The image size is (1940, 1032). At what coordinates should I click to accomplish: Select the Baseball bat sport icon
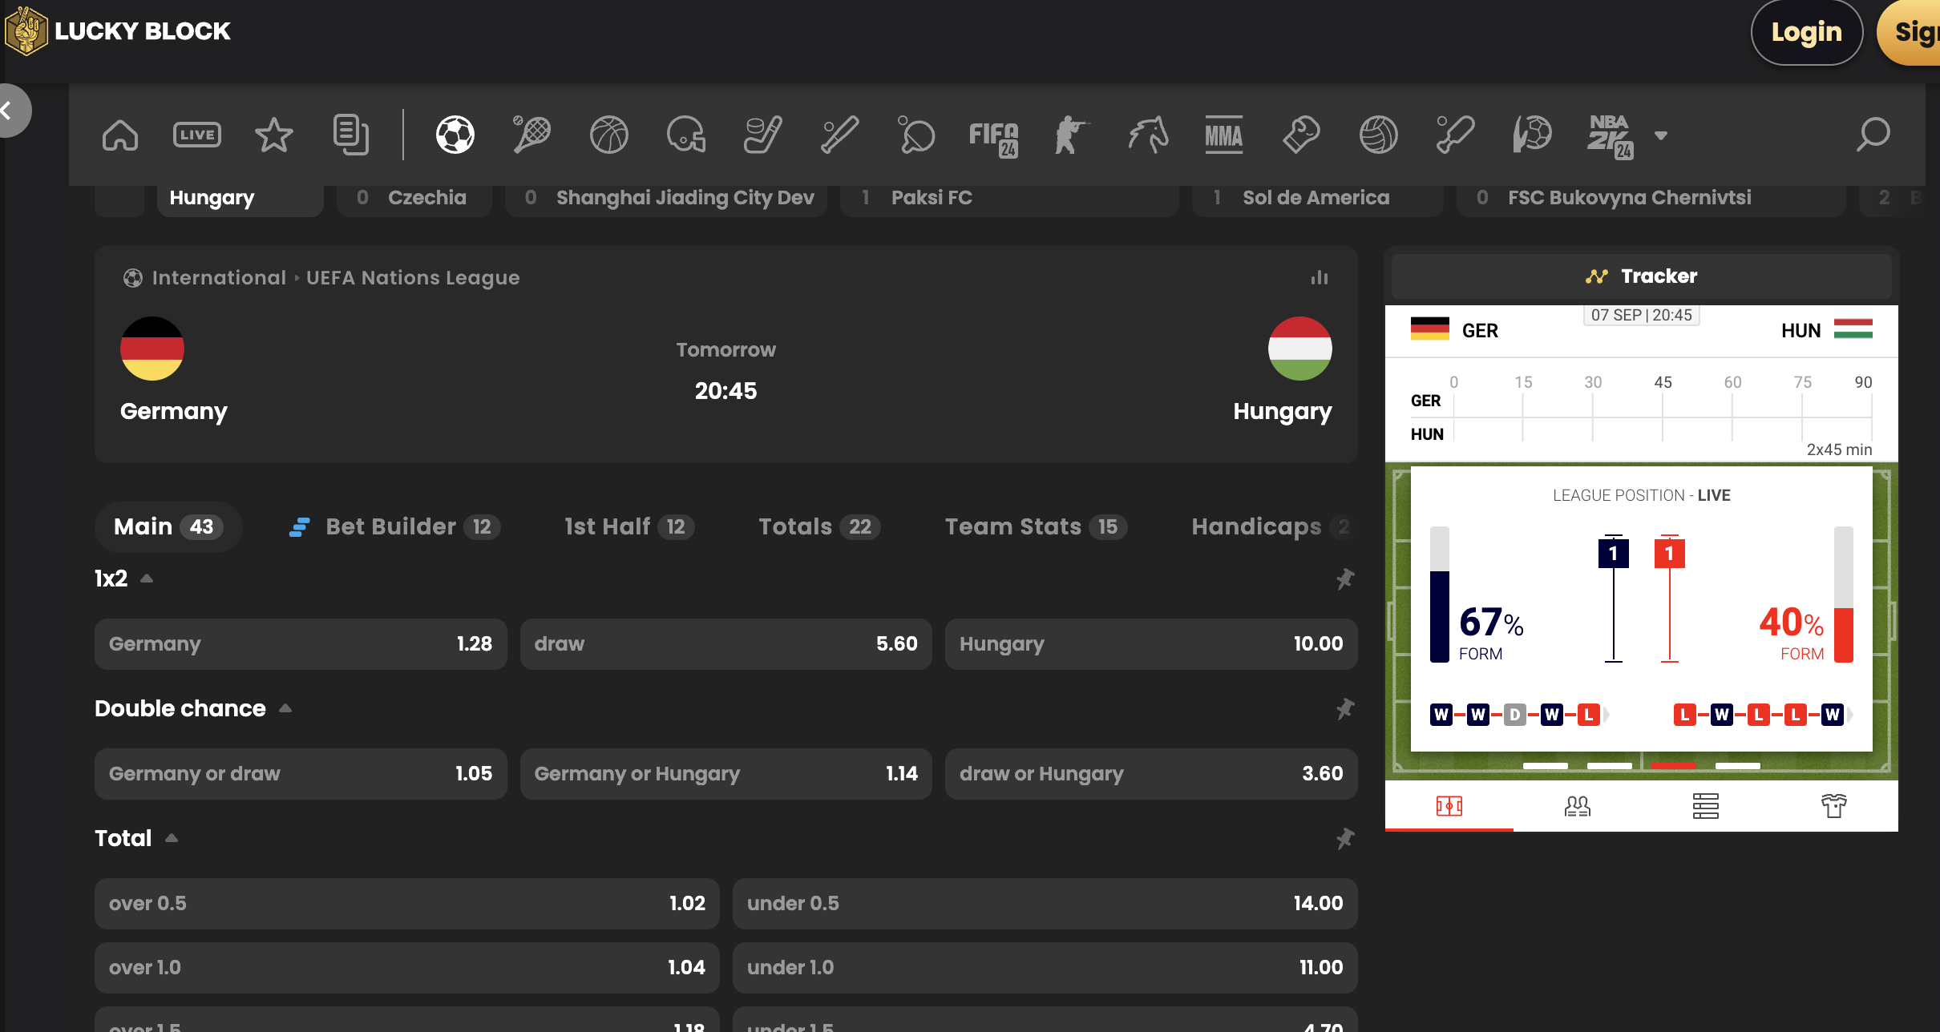click(840, 135)
